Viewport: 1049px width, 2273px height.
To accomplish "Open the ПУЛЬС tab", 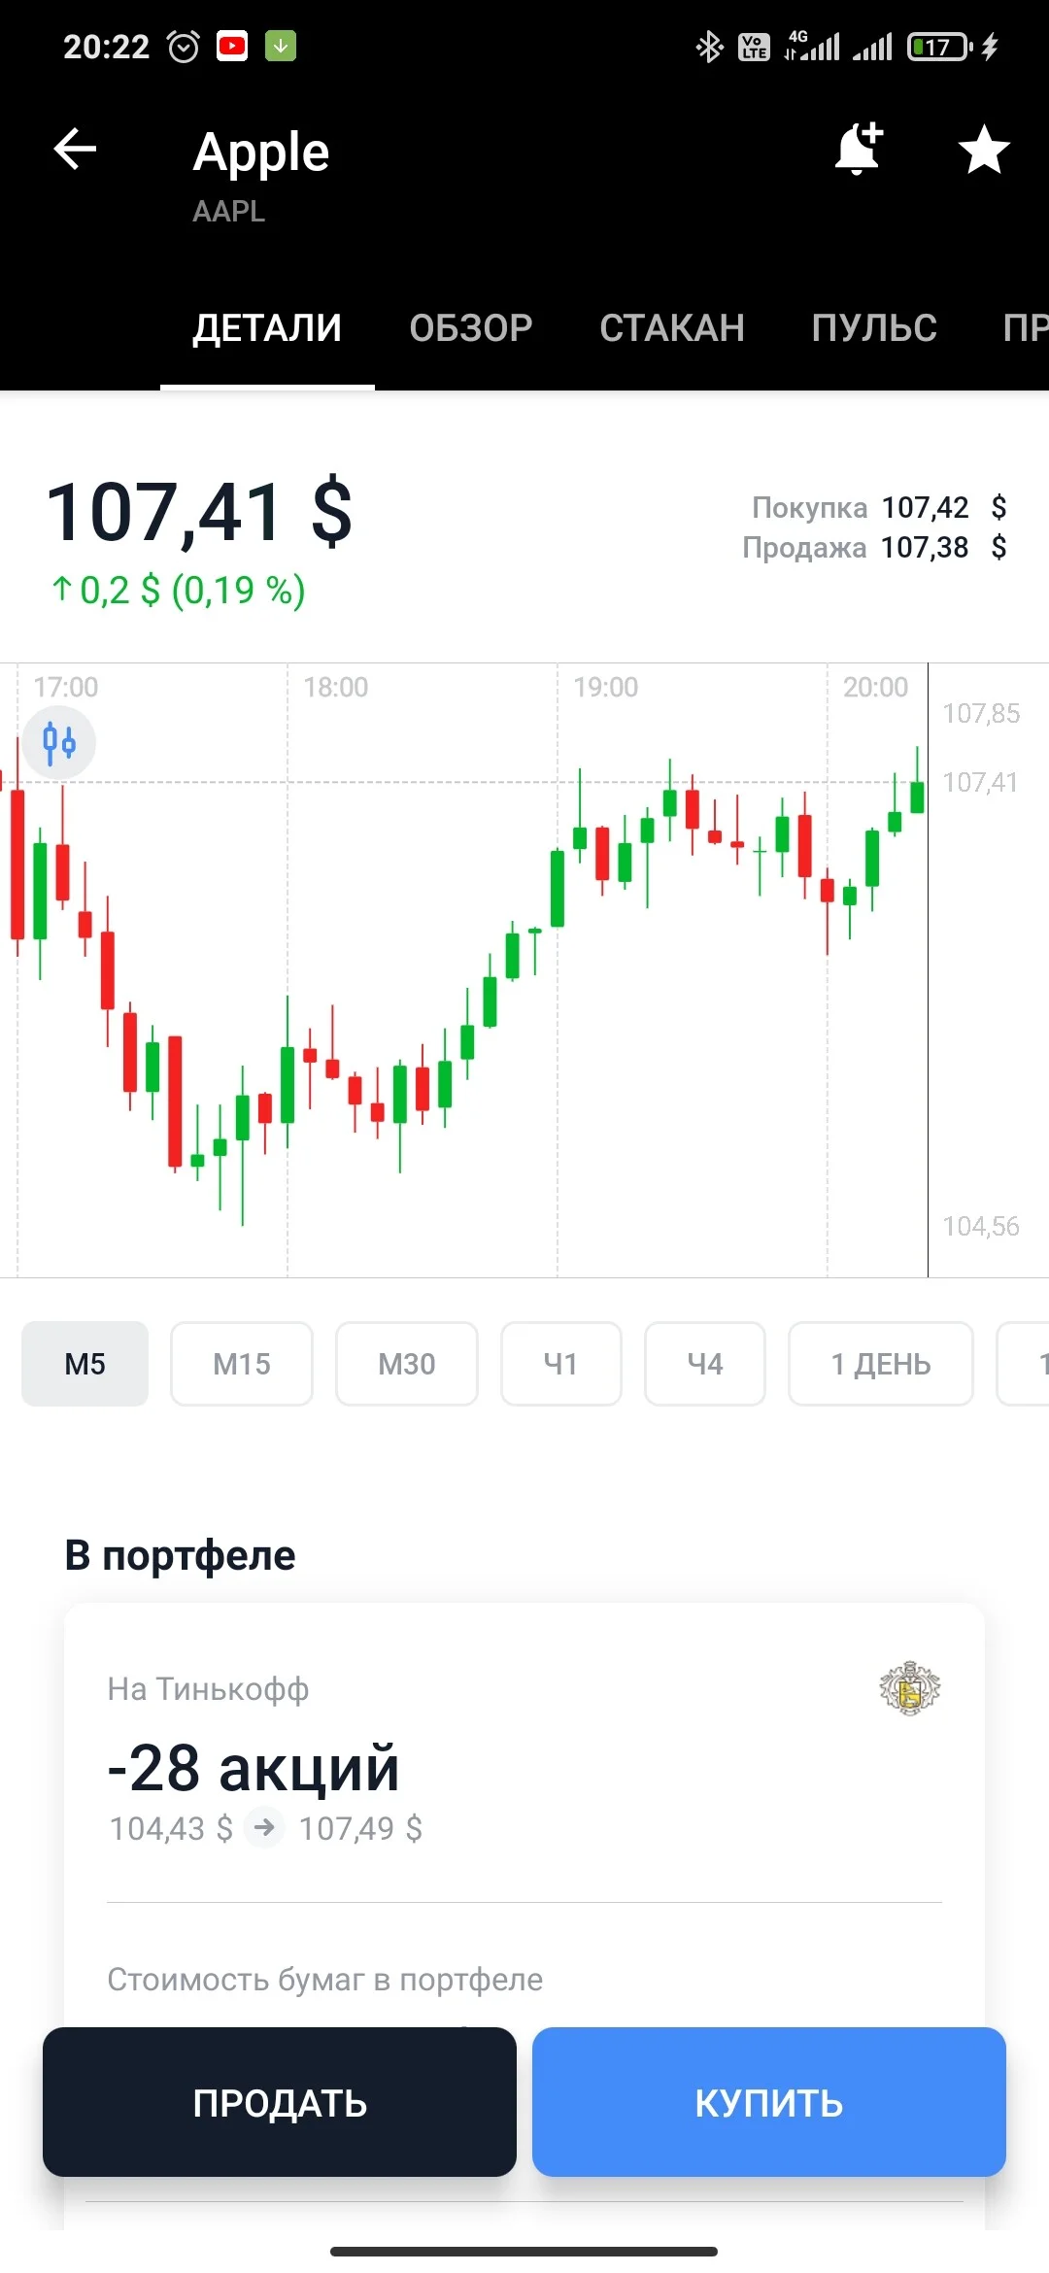I will 874,328.
